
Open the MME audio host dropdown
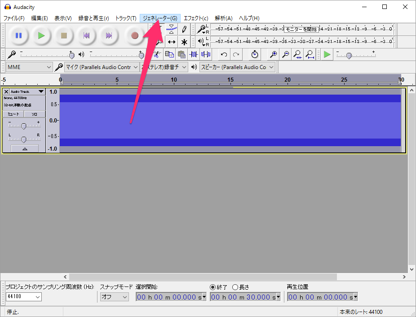coord(29,67)
